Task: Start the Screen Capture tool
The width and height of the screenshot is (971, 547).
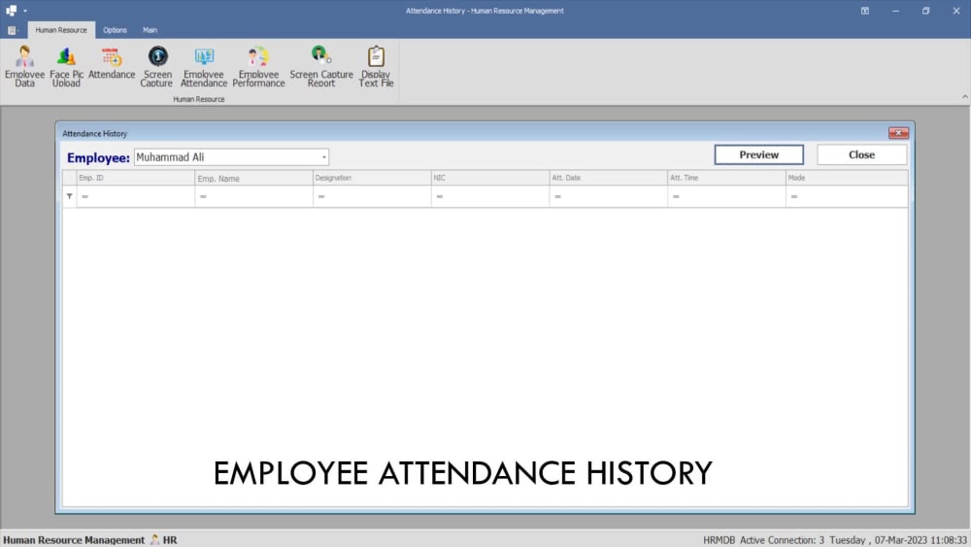Action: (156, 66)
